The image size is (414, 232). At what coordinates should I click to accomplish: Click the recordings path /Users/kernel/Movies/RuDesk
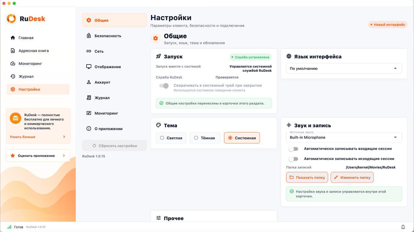[x=371, y=167]
